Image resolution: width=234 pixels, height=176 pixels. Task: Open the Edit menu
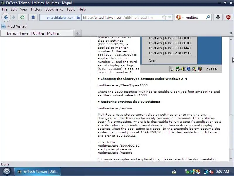click(13, 9)
